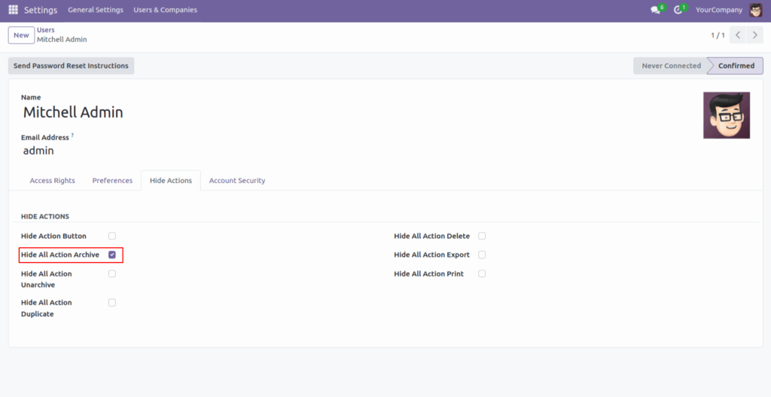Click the Hide All Action Archive label
Viewport: 771px width, 397px height.
pos(60,255)
